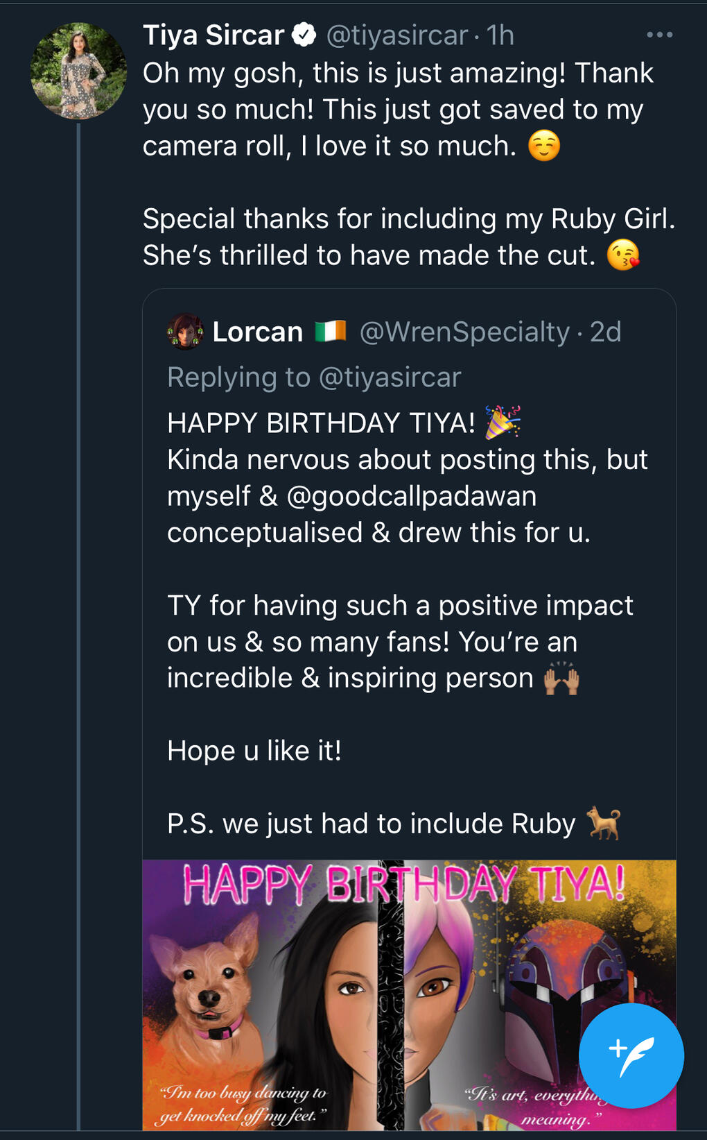The image size is (707, 1140).
Task: Open Tiya Sircar's profile avatar
Action: (x=78, y=71)
